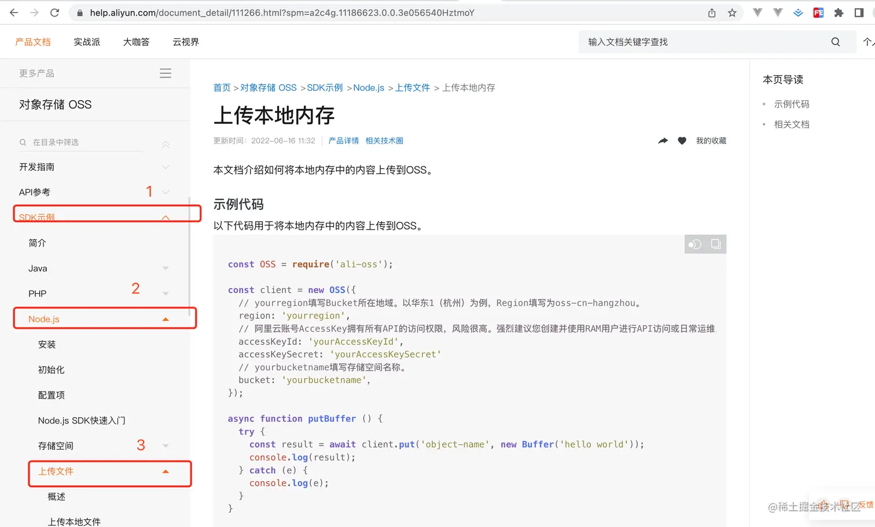The height and width of the screenshot is (527, 875).
Task: Copy code with the copy icon
Action: coord(716,244)
